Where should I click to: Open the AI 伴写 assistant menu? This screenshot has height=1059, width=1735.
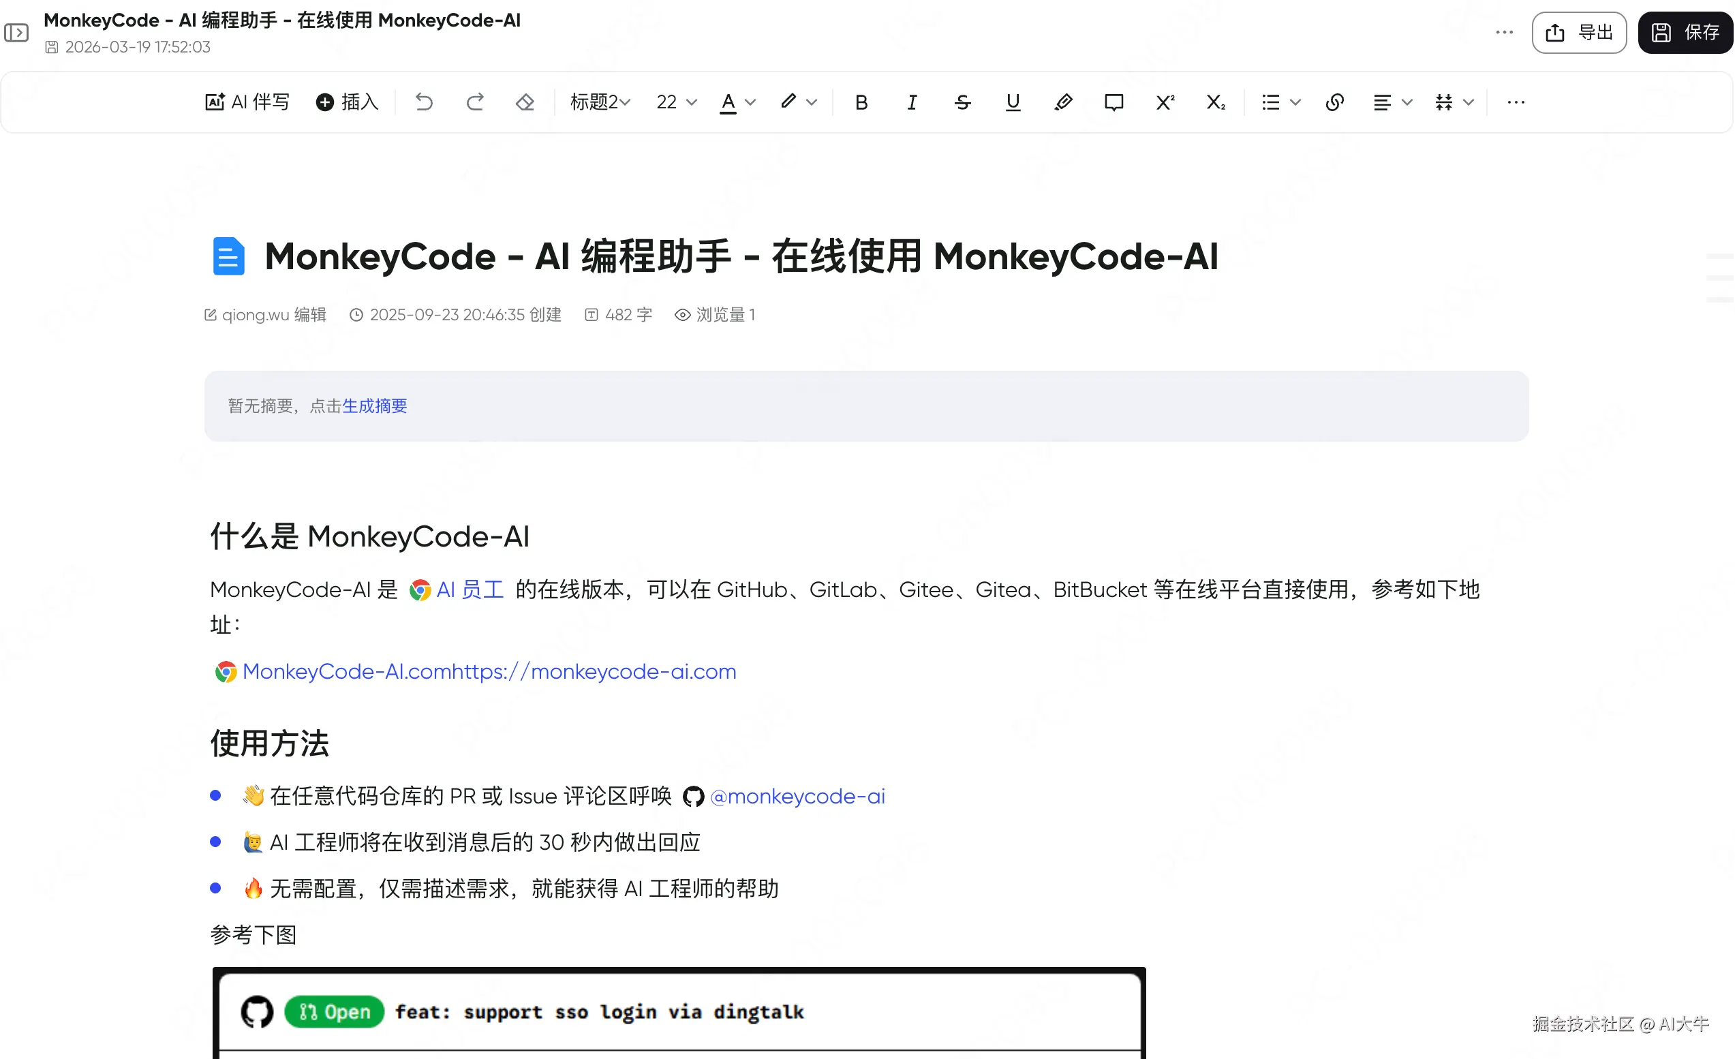247,102
